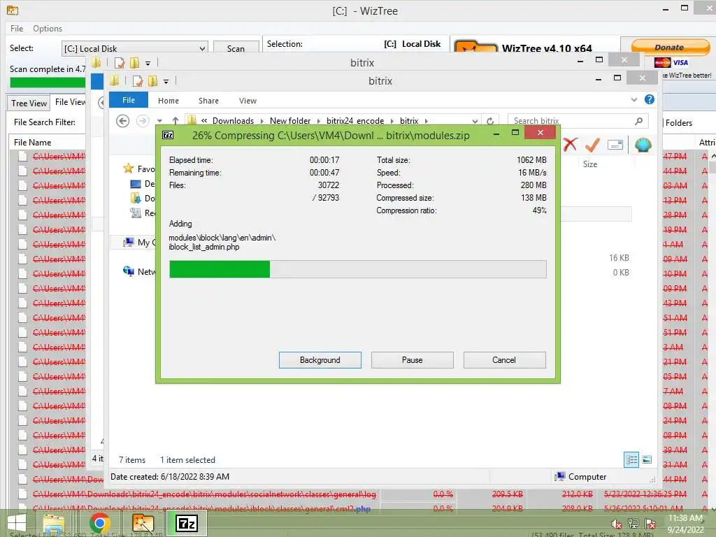Click the 7-Zip compression progress bar

pyautogui.click(x=358, y=269)
